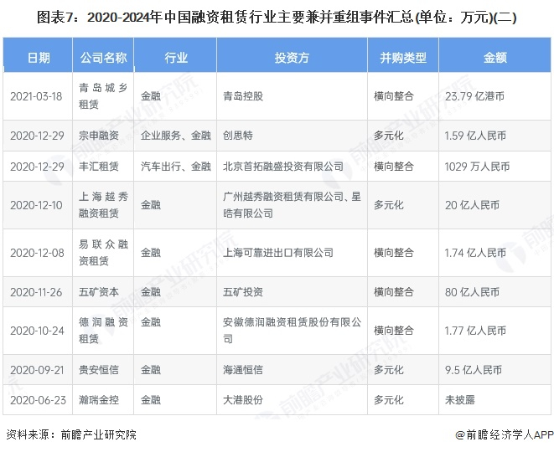The image size is (554, 452).
Task: Select the 安徽德润融资租赁股份有限公司 cell
Action: click(293, 331)
